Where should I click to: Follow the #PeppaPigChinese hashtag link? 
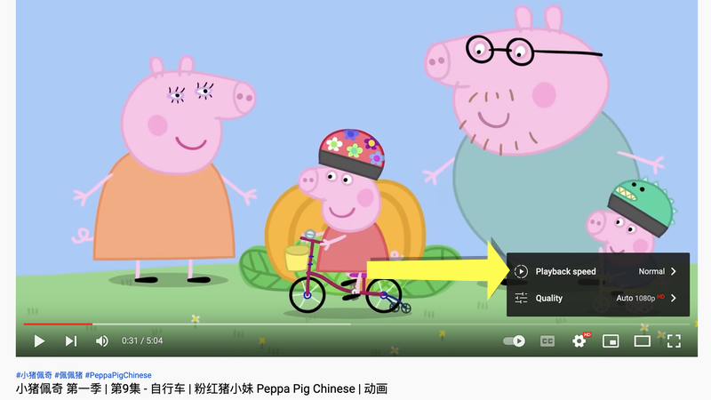(118, 375)
